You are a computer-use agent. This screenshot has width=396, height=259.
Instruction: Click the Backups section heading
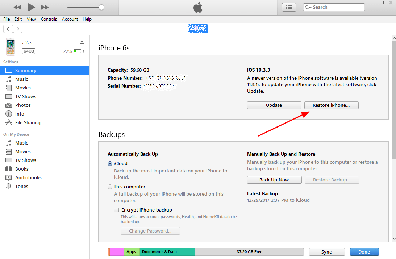(112, 134)
